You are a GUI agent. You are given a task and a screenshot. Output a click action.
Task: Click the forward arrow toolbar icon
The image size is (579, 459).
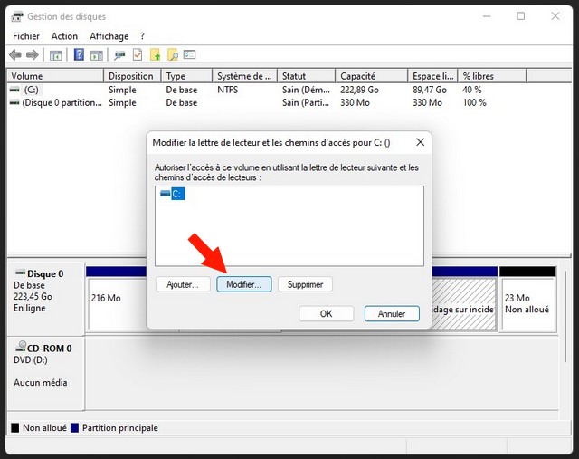coord(33,54)
